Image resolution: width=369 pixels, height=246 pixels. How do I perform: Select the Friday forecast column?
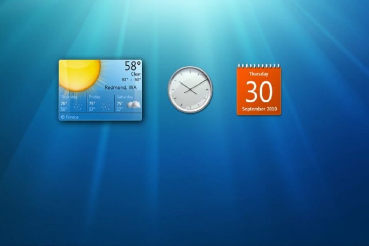point(101,102)
